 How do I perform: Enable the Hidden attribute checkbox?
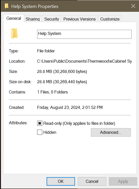tap(40, 132)
